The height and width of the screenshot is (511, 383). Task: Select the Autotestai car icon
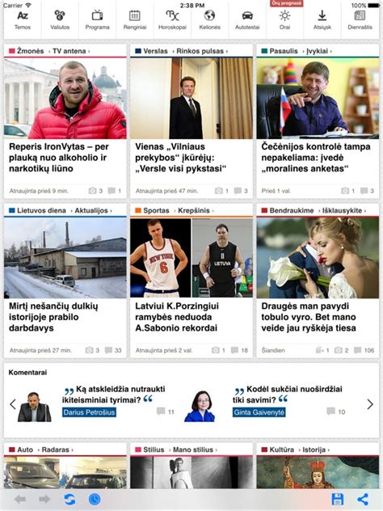[x=247, y=15]
